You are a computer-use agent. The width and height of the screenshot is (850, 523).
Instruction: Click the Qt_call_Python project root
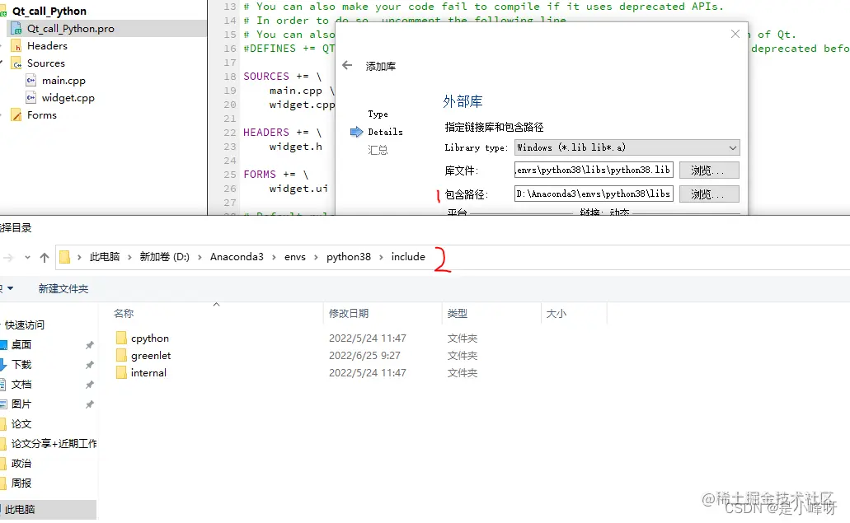pyautogui.click(x=49, y=11)
